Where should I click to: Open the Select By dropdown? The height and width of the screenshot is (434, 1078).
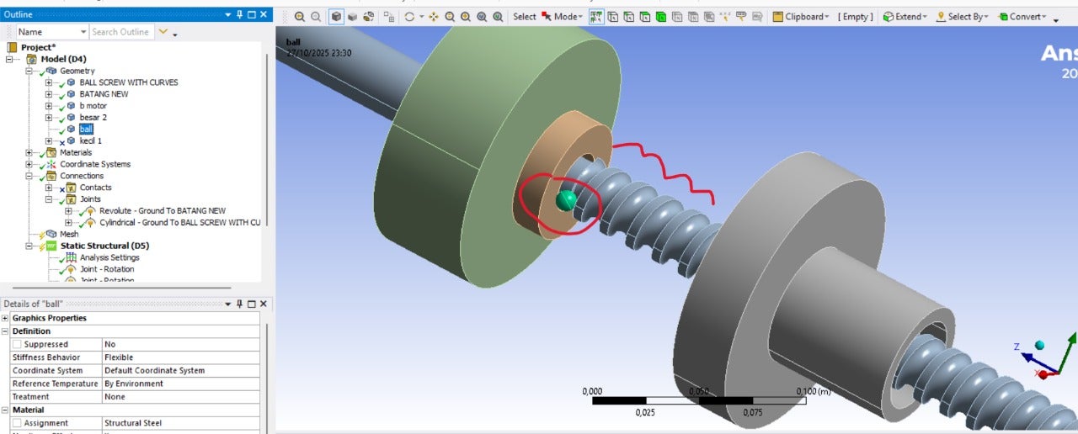coord(962,17)
